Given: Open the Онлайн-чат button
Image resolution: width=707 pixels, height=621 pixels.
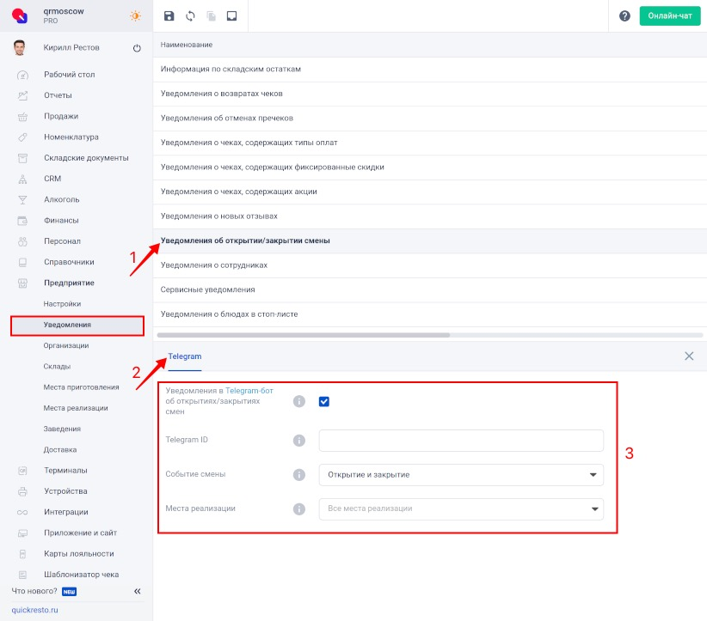Looking at the screenshot, I should pos(669,15).
